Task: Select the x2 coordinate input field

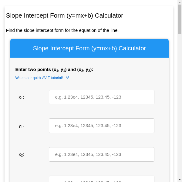Action: [x=101, y=154]
